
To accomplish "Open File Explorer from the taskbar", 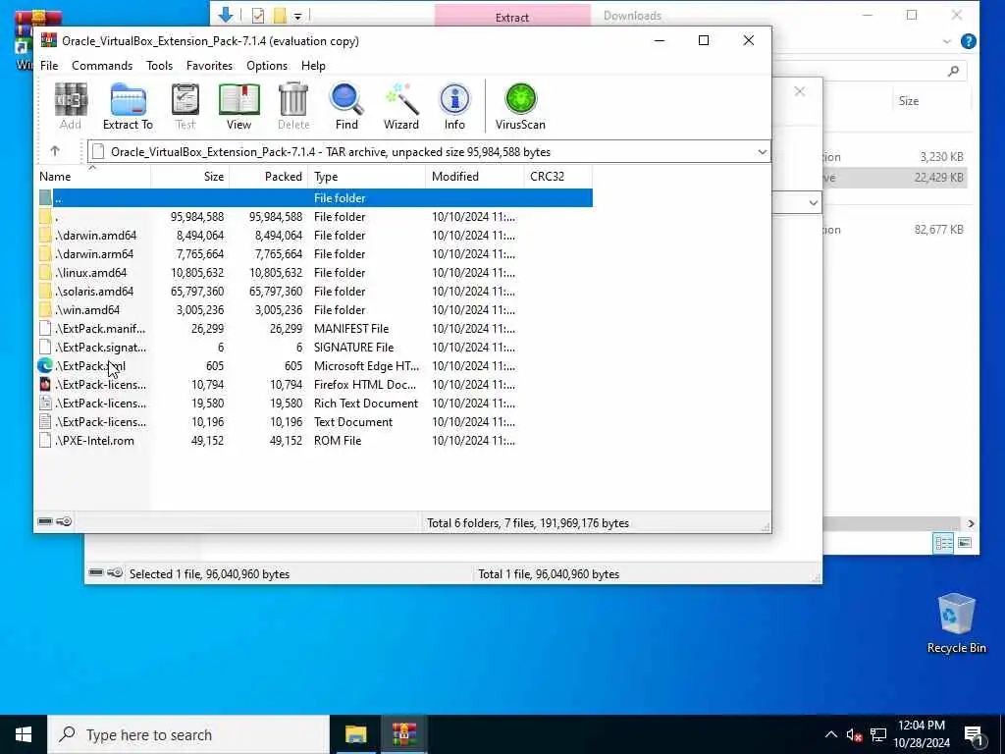I will (x=355, y=734).
